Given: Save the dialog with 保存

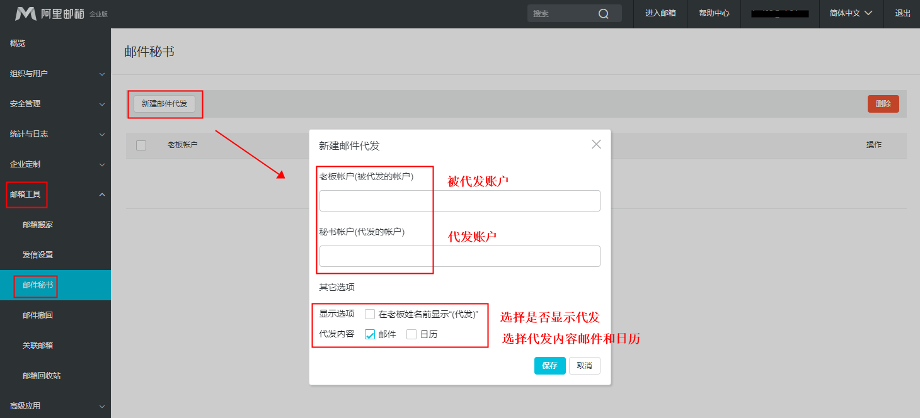Looking at the screenshot, I should pyautogui.click(x=550, y=366).
